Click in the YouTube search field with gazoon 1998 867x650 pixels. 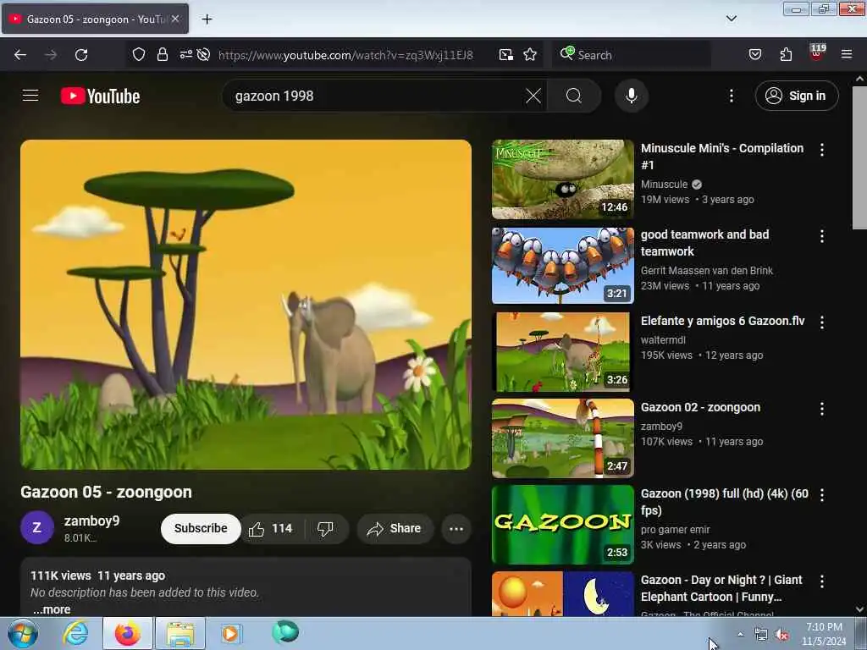coord(376,96)
